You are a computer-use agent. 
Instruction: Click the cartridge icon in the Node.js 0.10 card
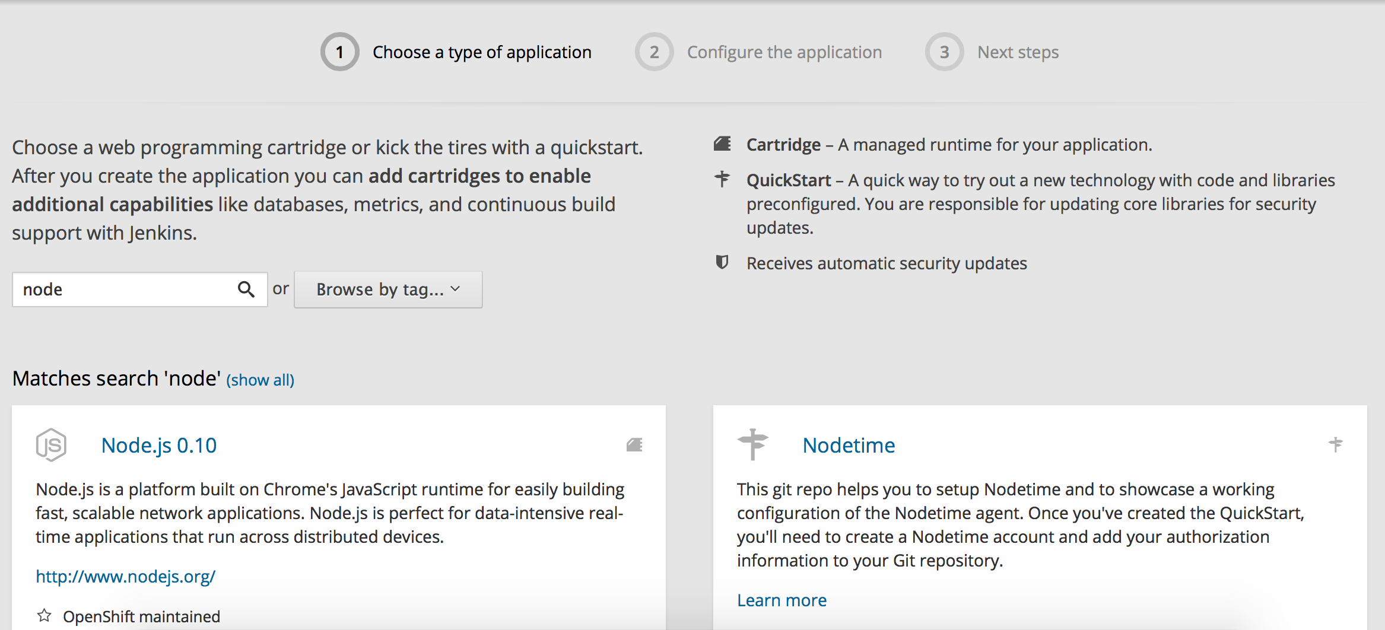pos(634,445)
